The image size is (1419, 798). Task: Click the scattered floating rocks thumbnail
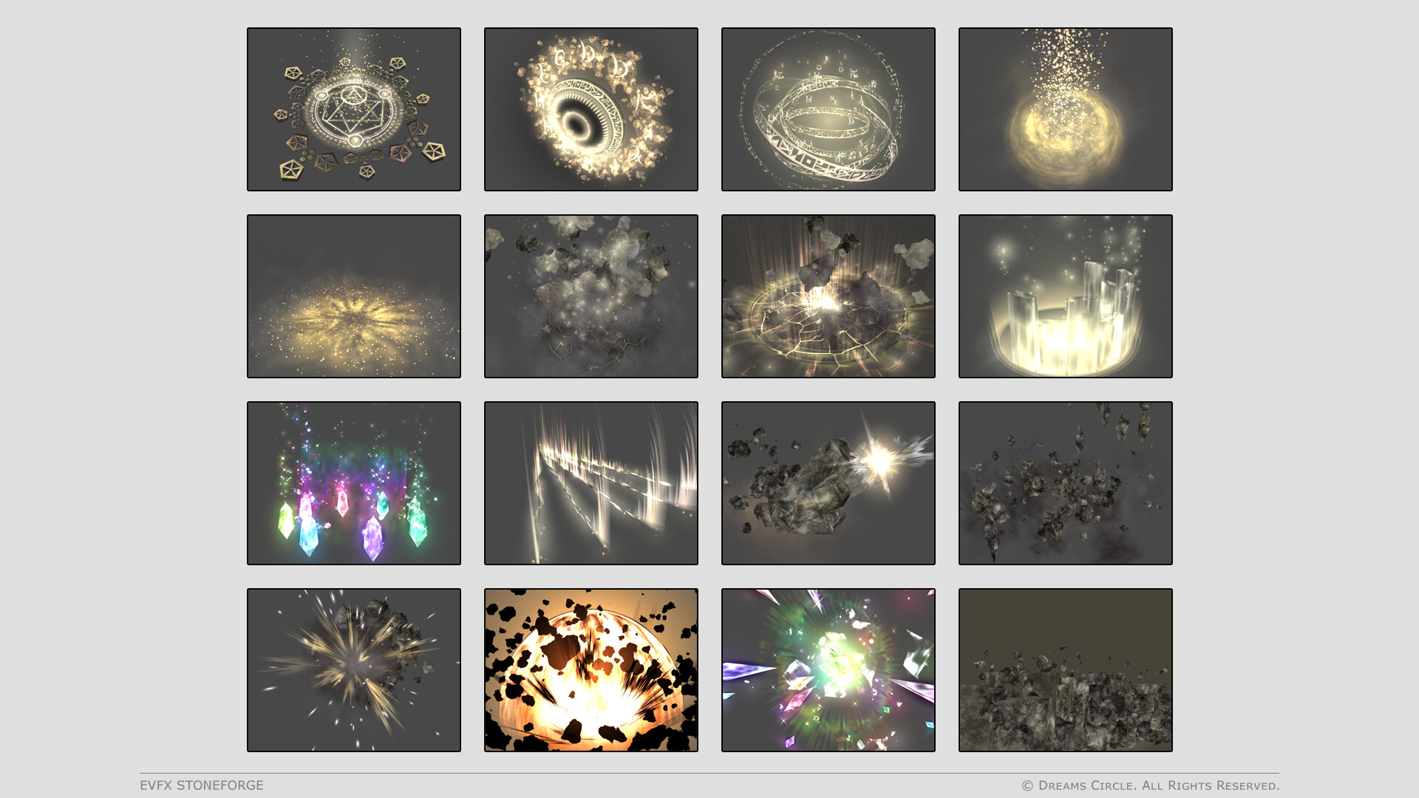click(1065, 483)
